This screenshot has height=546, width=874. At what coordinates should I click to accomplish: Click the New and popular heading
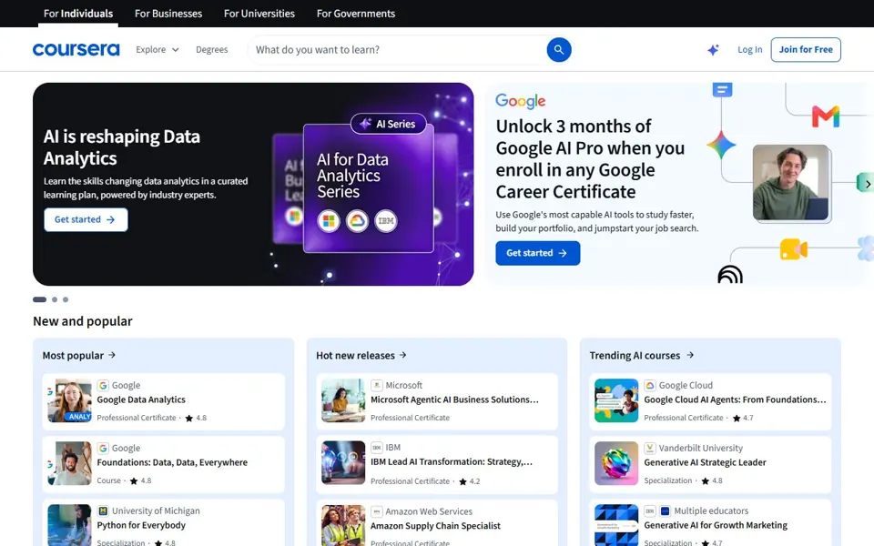coord(83,321)
